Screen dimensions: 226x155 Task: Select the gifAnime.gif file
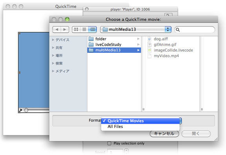(x=165, y=45)
